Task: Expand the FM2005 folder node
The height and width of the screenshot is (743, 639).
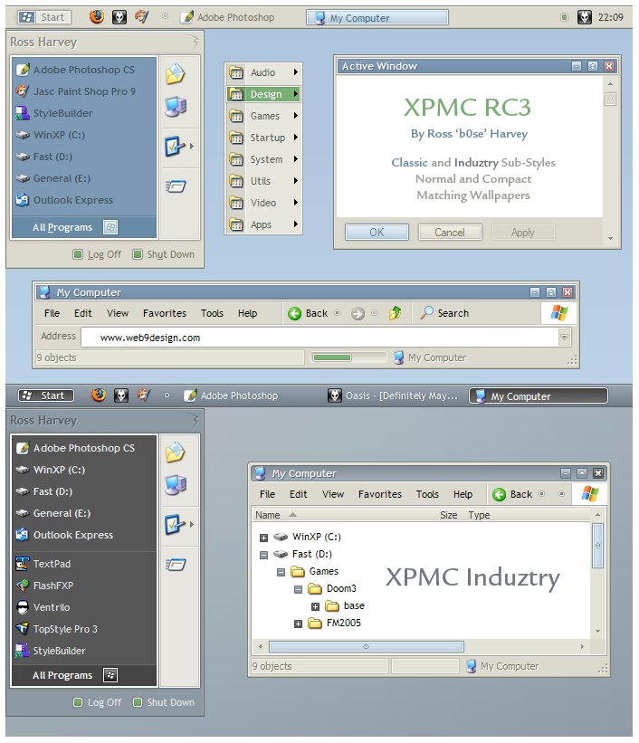Action: coord(298,624)
